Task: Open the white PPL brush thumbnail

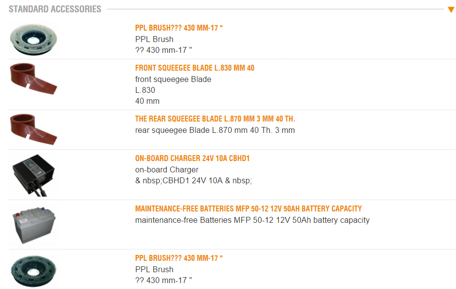Action: click(35, 40)
